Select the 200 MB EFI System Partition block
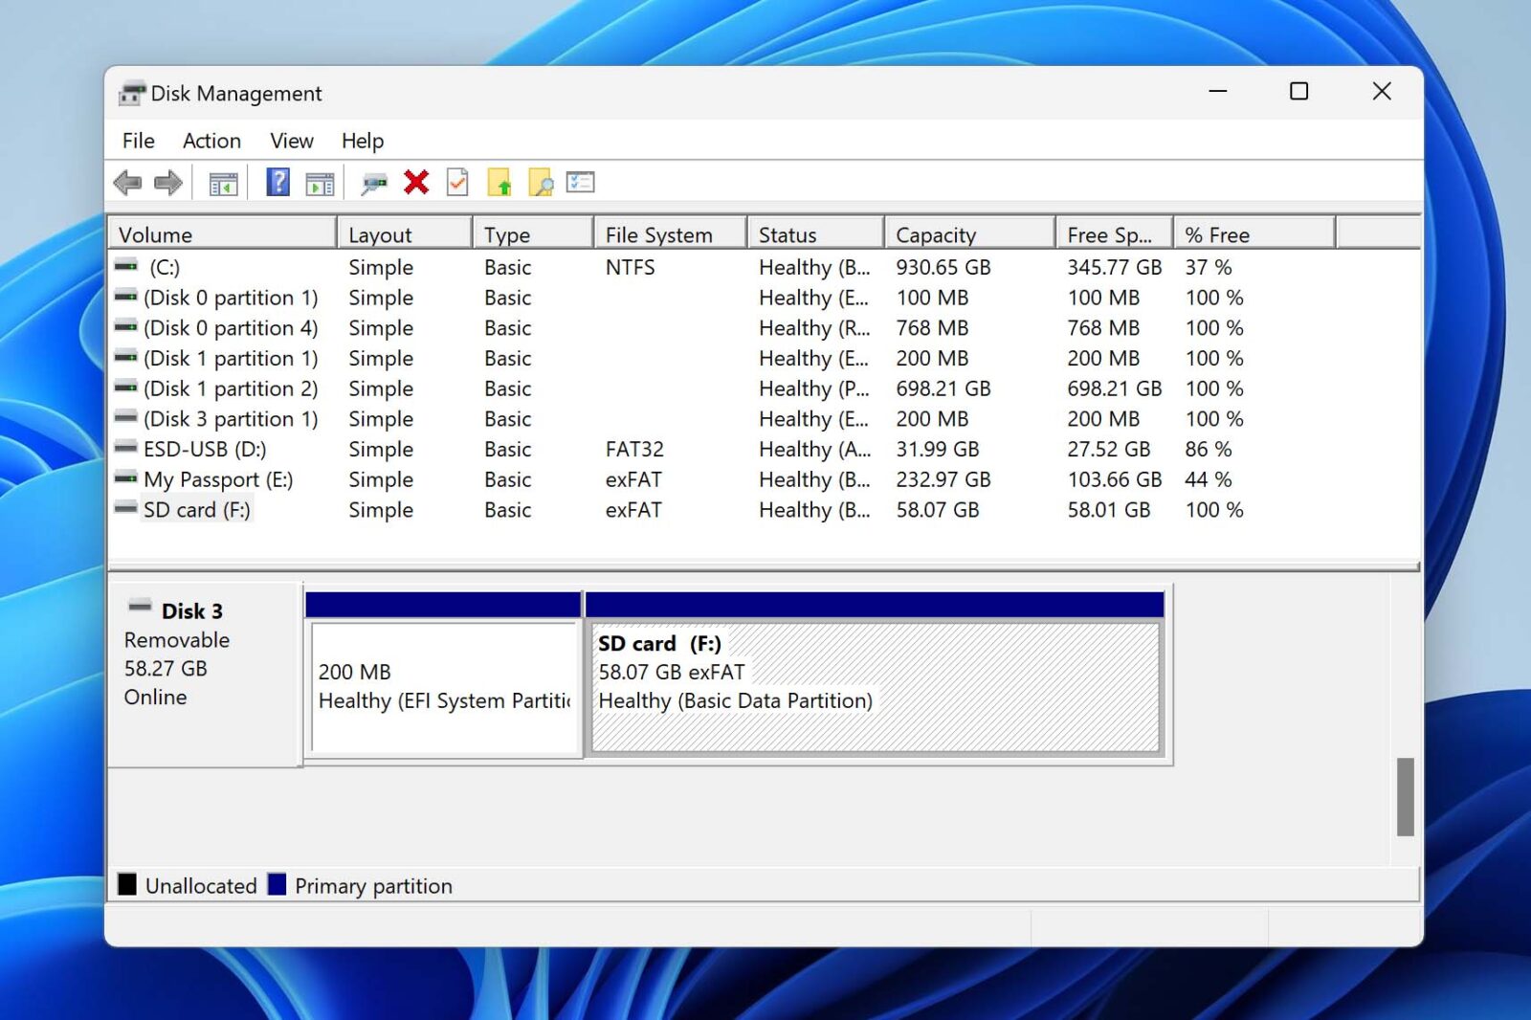1531x1020 pixels. (x=444, y=674)
